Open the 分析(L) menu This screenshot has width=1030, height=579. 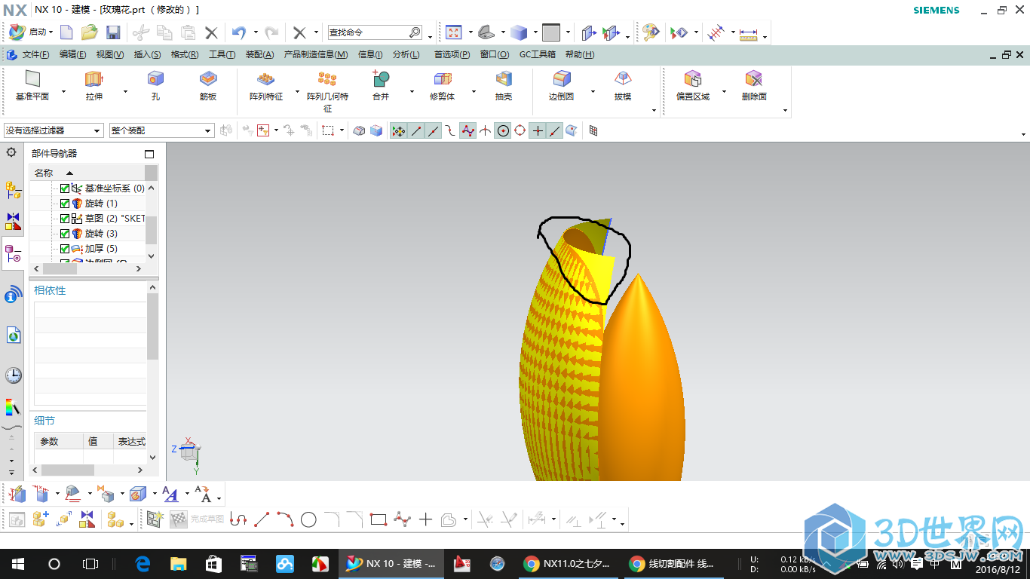(406, 54)
